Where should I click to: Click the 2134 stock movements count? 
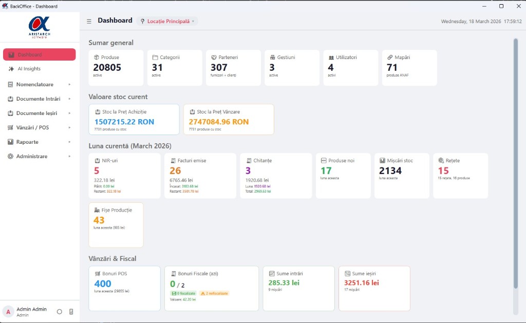[390, 170]
